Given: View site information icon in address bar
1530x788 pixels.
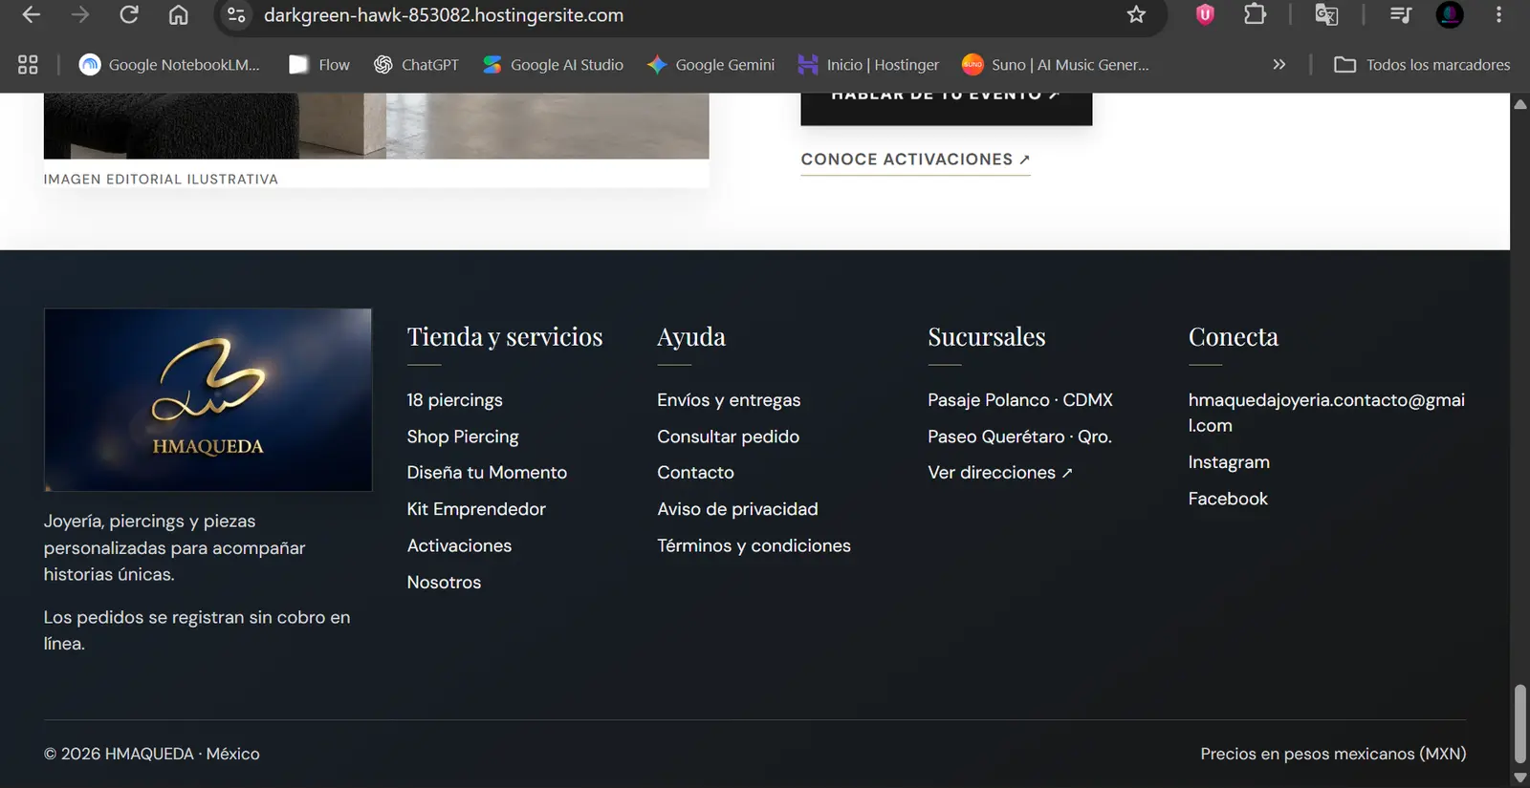Looking at the screenshot, I should (x=236, y=15).
